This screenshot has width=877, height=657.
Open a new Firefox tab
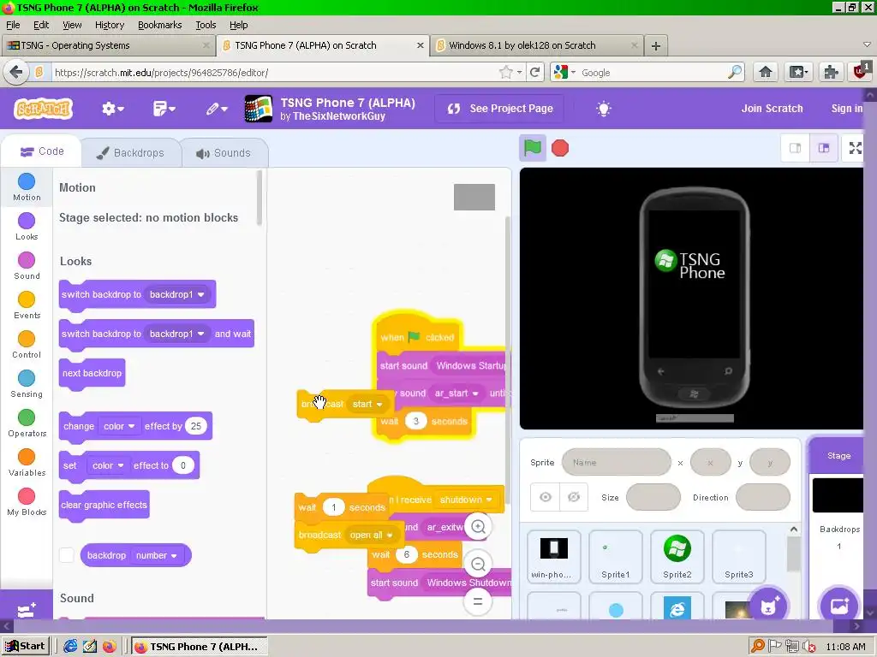coord(656,46)
